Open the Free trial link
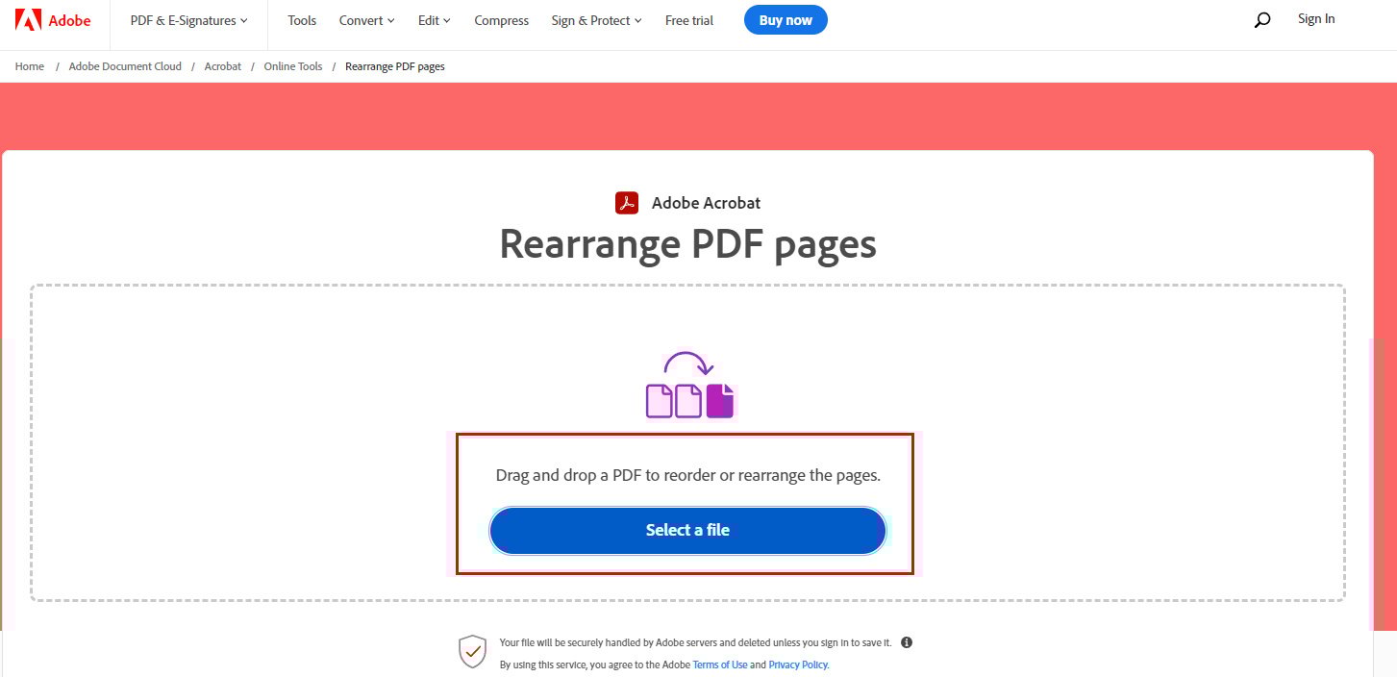This screenshot has width=1397, height=677. (x=689, y=20)
